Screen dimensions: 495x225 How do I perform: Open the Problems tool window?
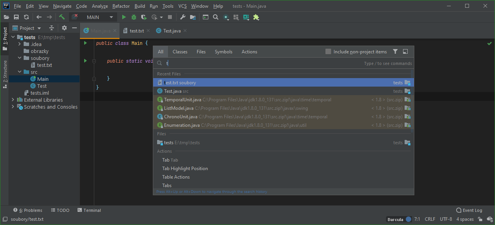click(28, 210)
